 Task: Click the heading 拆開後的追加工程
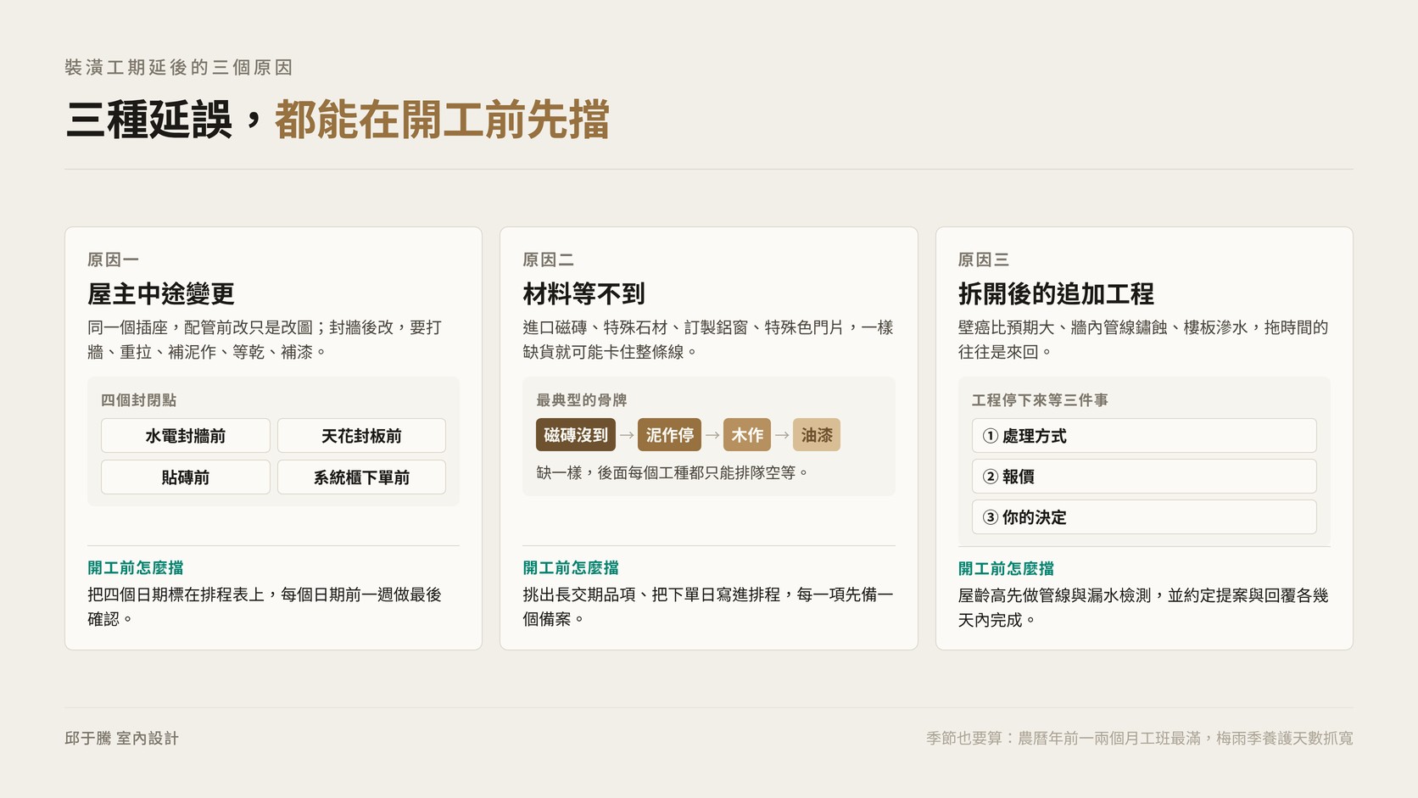coord(1056,294)
